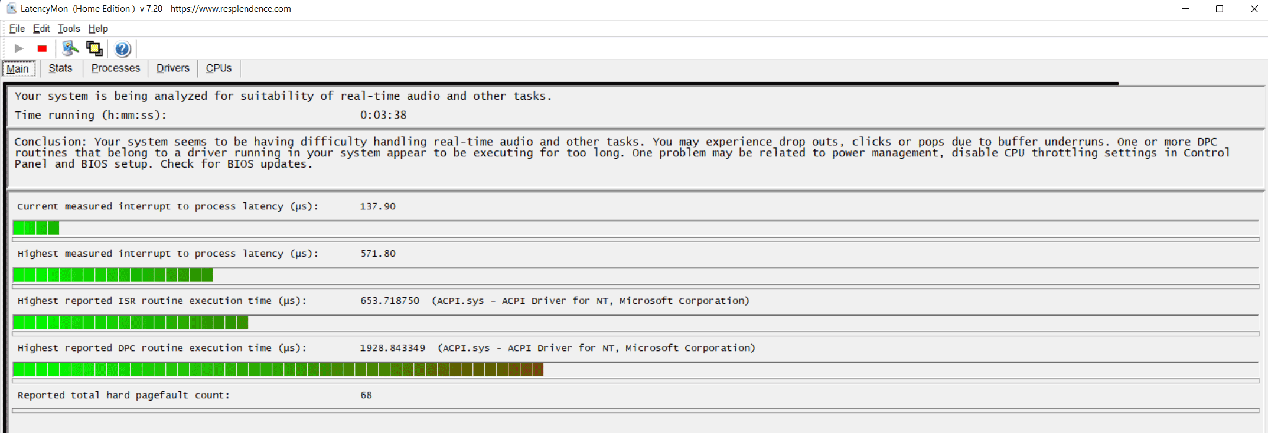Viewport: 1268px width, 433px height.
Task: Select the Main tab
Action: [18, 68]
